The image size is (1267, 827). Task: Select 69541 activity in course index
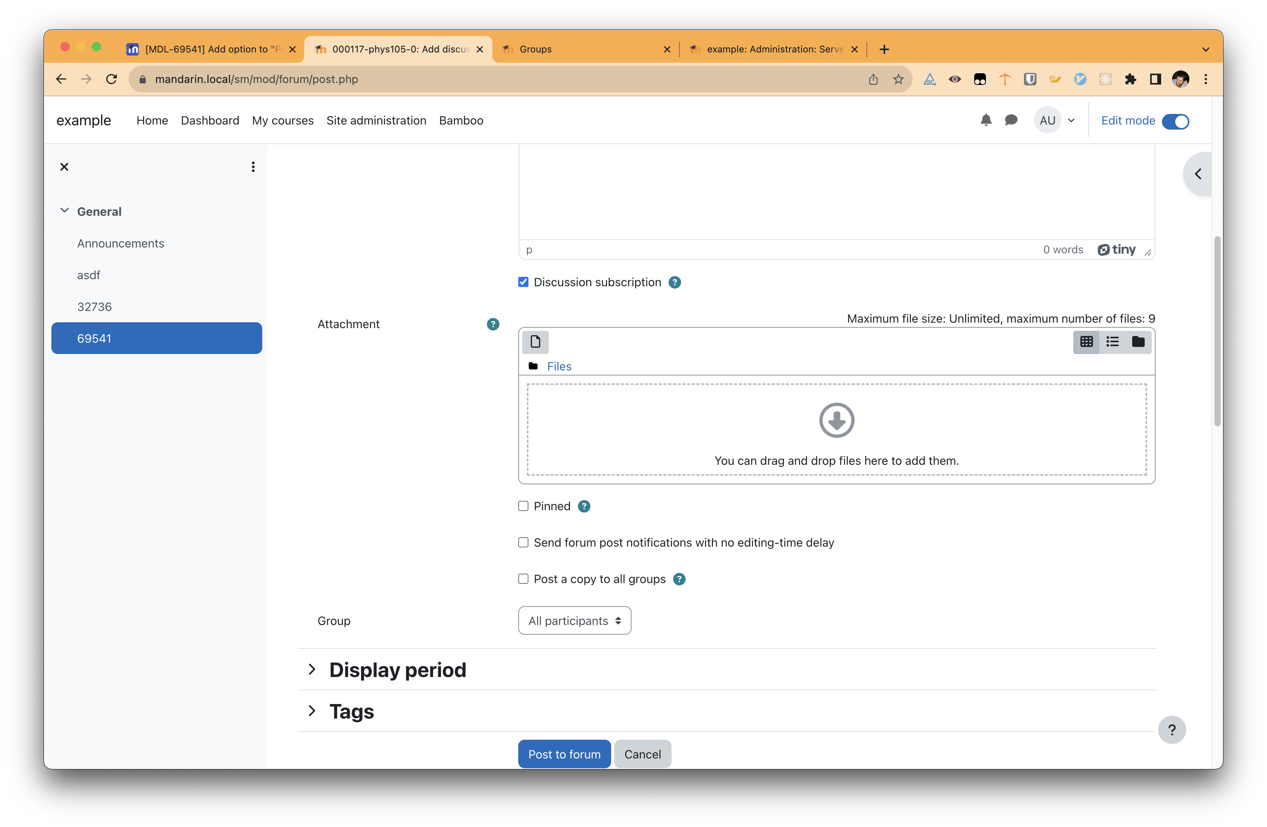[156, 338]
